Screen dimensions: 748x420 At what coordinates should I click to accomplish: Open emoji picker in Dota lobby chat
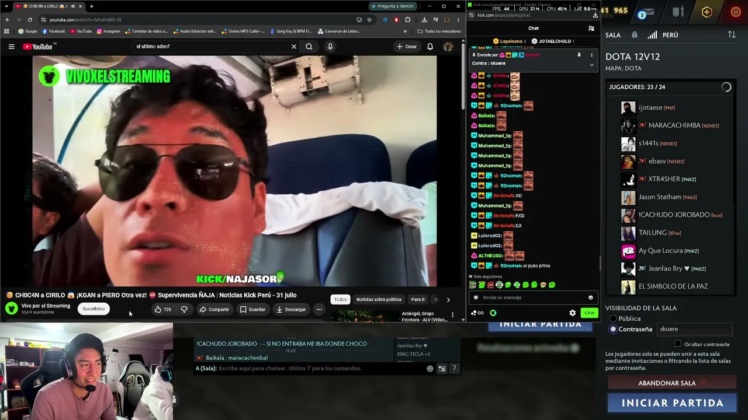pyautogui.click(x=430, y=369)
